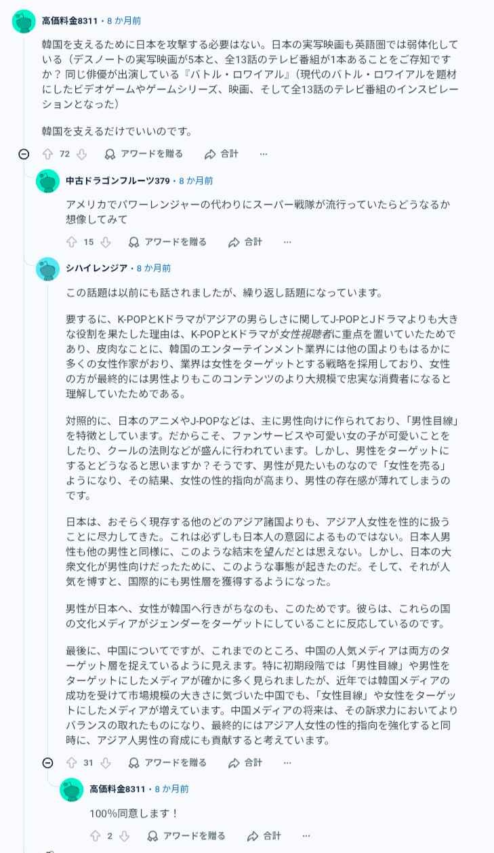This screenshot has width=494, height=853.
Task: Share the 中古ドラゴンフルーツ379 comment
Action: click(x=245, y=242)
